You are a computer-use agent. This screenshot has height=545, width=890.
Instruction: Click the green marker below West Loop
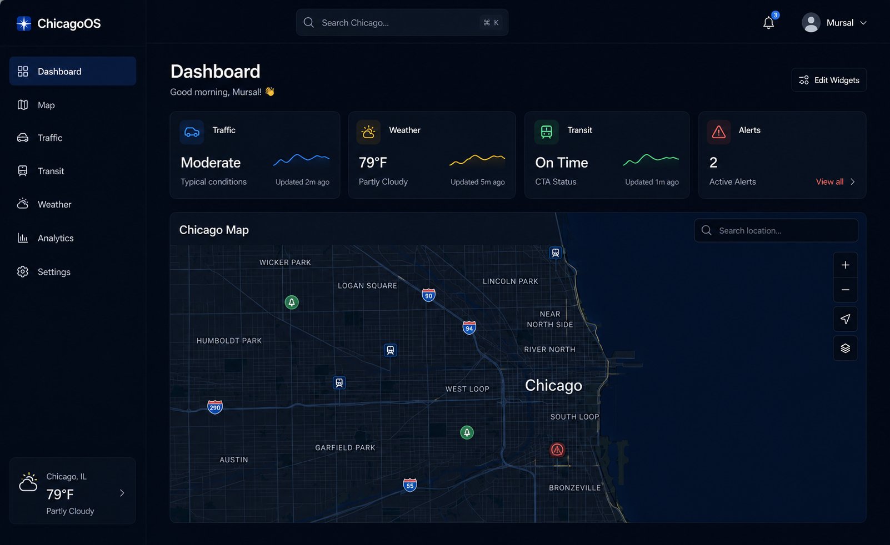point(467,432)
